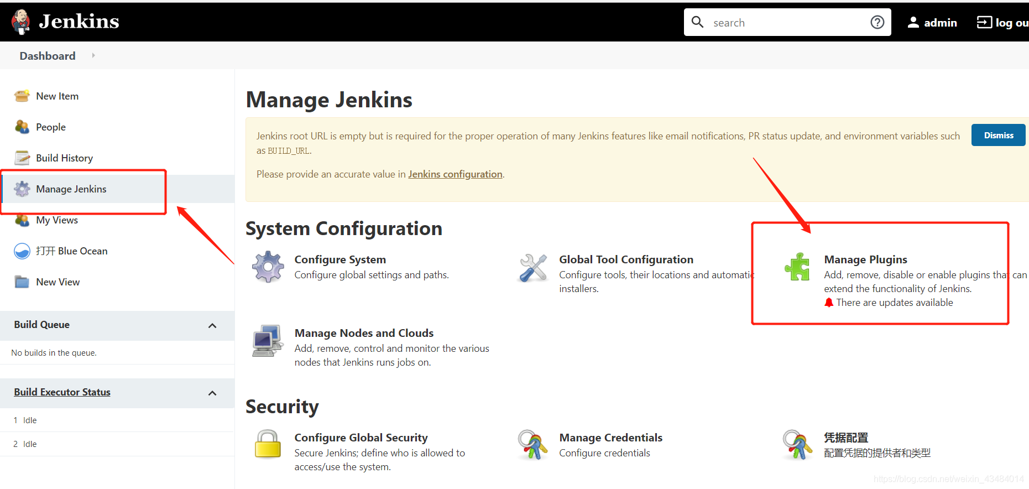This screenshot has width=1029, height=489.
Task: Click the Manage Jenkins gear icon in sidebar
Action: [22, 189]
